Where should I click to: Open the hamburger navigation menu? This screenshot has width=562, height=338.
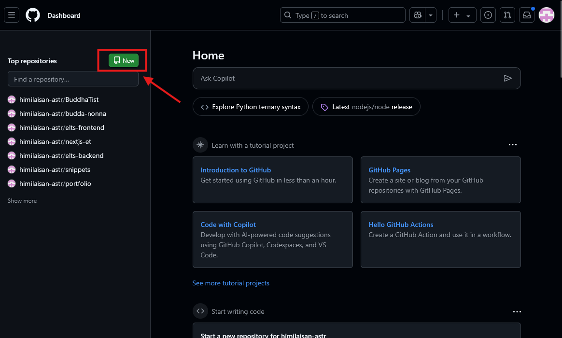pos(12,15)
